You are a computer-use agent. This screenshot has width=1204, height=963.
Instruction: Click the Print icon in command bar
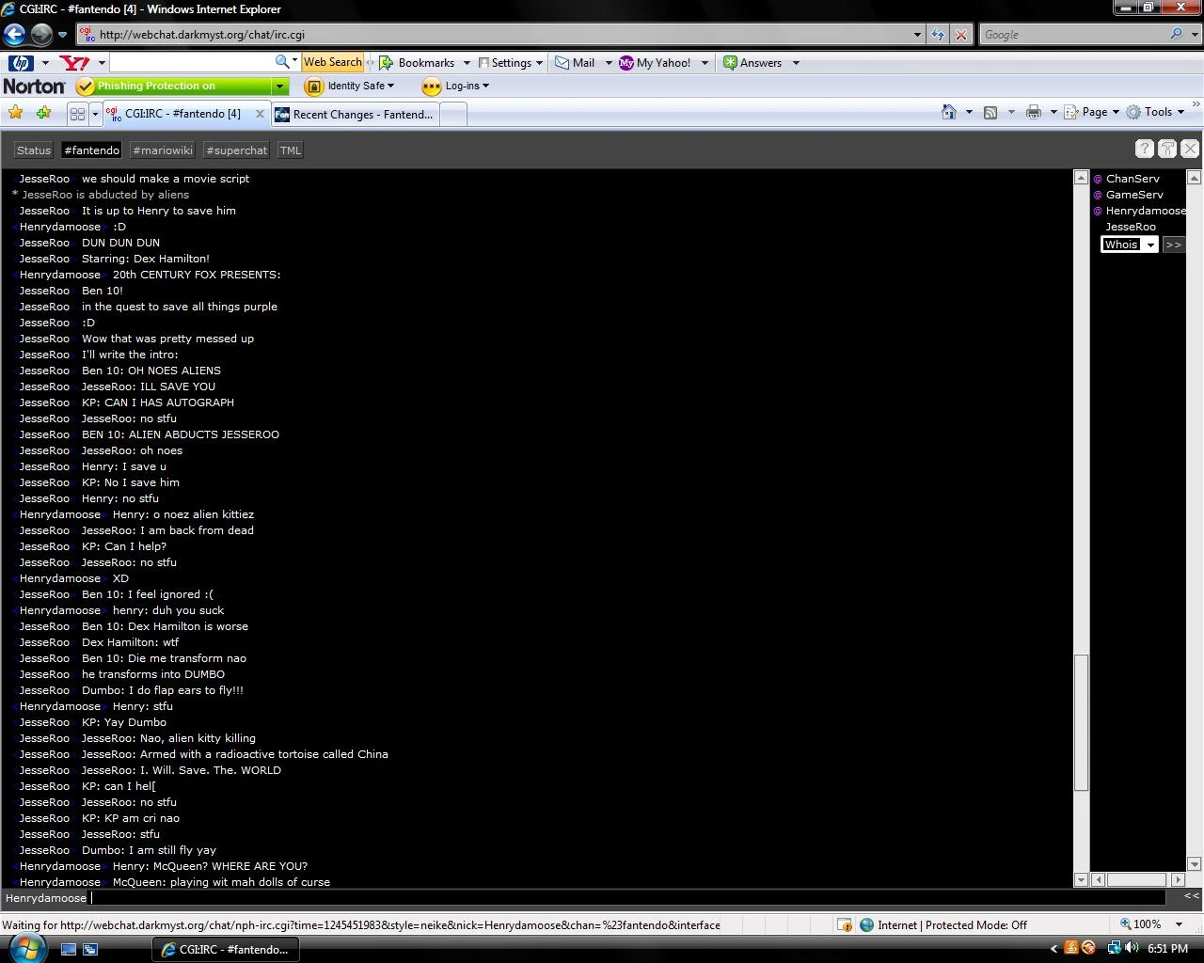click(1034, 112)
